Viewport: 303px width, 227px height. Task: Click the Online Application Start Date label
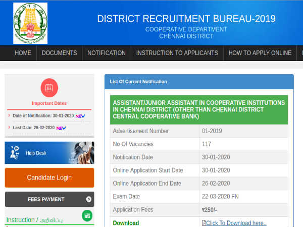pos(148,171)
